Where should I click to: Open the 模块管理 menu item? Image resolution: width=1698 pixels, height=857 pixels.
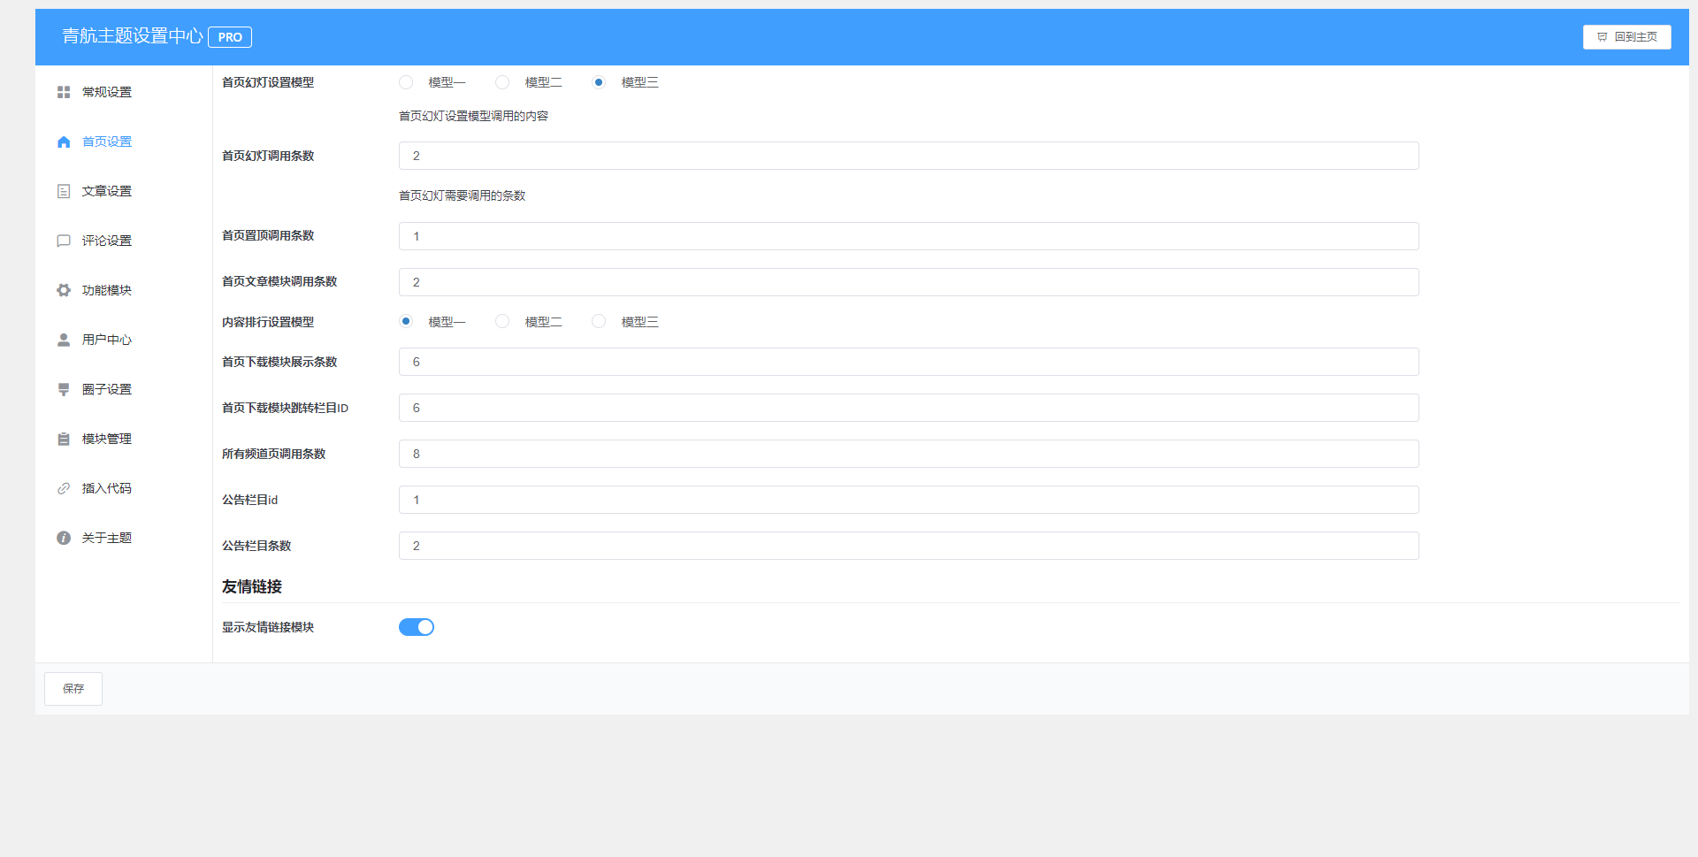[x=106, y=439]
